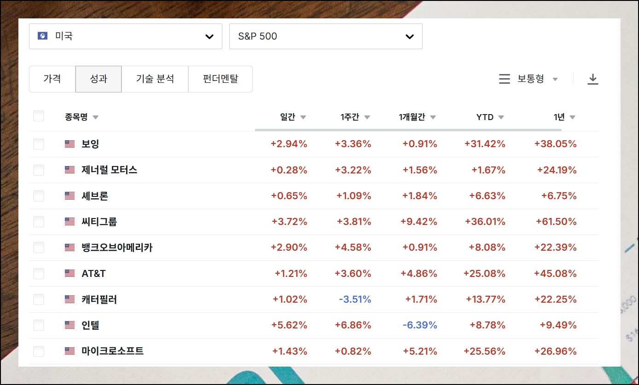Image resolution: width=639 pixels, height=385 pixels.
Task: Click the US flag icon beside 인텔
Action: coord(70,325)
